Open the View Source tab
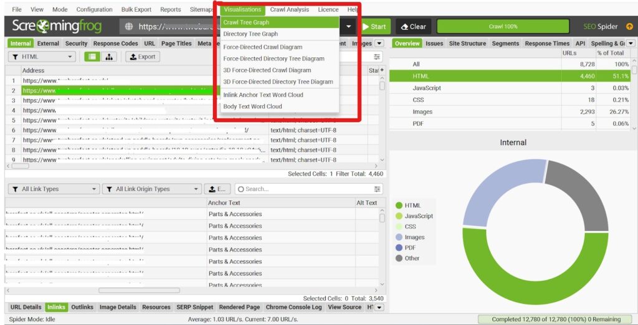 pyautogui.click(x=345, y=308)
